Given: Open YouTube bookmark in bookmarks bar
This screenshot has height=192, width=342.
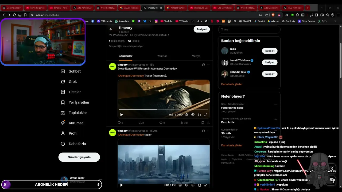Looking at the screenshot, I should click(x=166, y=21).
